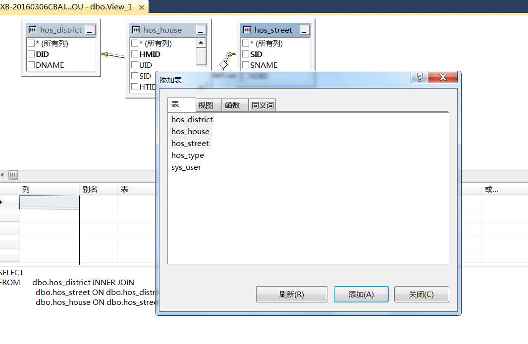
Task: Click the SELECT keyword in SQL pane
Action: pos(12,272)
